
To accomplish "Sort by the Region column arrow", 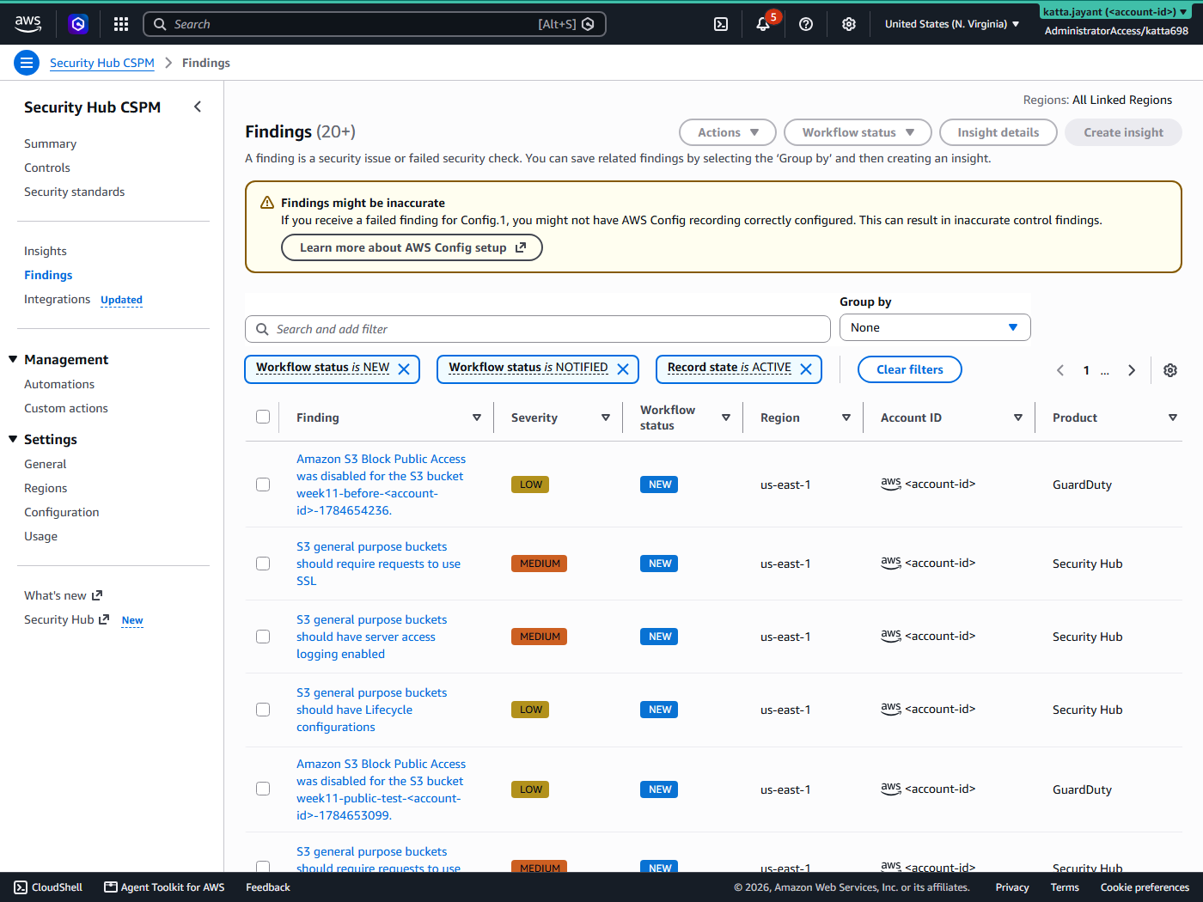I will 846,417.
